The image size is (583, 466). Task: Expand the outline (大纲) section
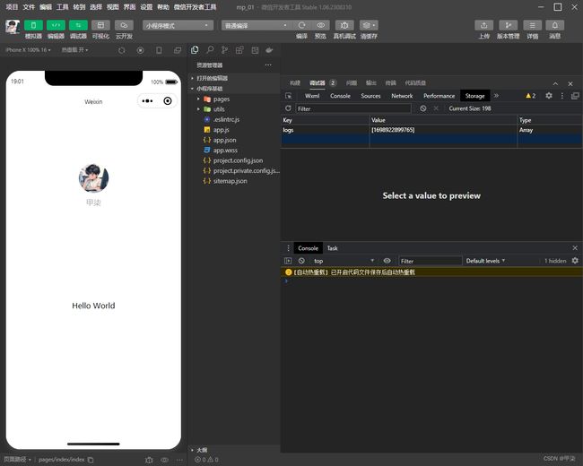(x=233, y=450)
